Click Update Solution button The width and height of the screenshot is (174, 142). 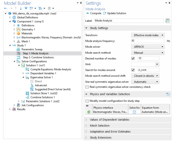(115, 13)
